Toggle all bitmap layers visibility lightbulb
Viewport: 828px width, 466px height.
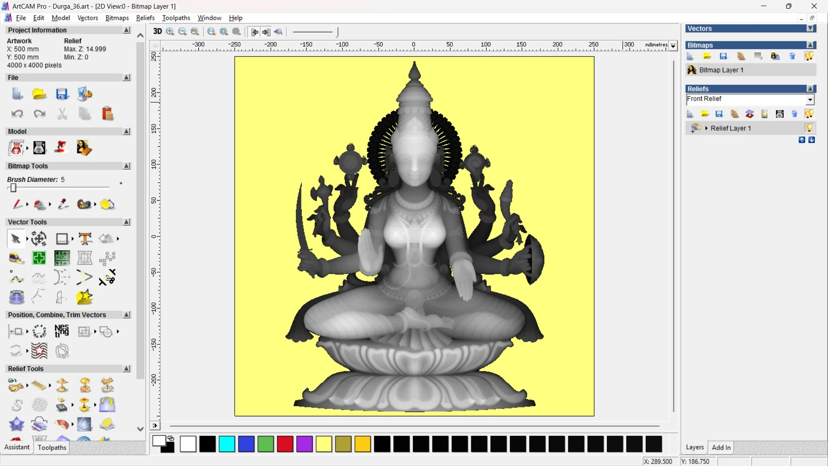[809, 57]
